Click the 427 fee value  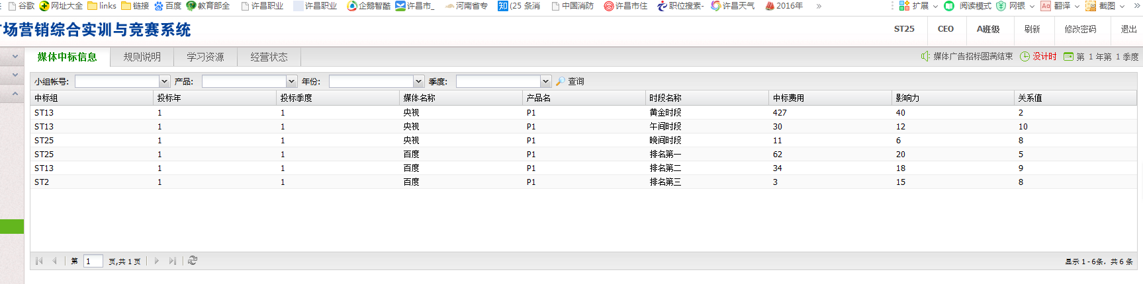780,113
